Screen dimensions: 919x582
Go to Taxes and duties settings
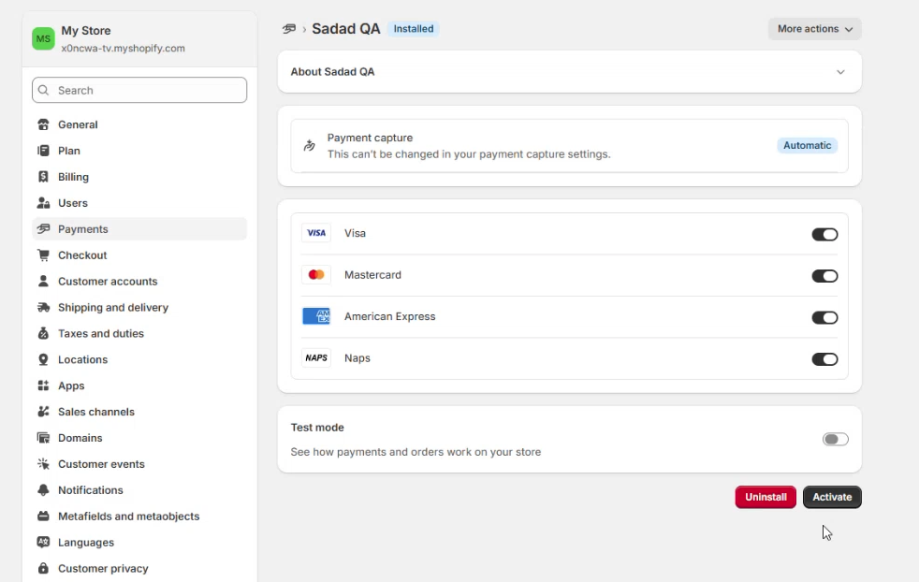[x=100, y=334]
